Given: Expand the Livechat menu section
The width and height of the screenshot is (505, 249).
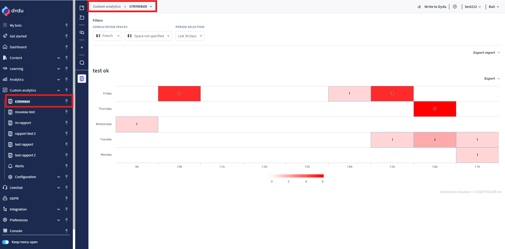Looking at the screenshot, I should 59,188.
